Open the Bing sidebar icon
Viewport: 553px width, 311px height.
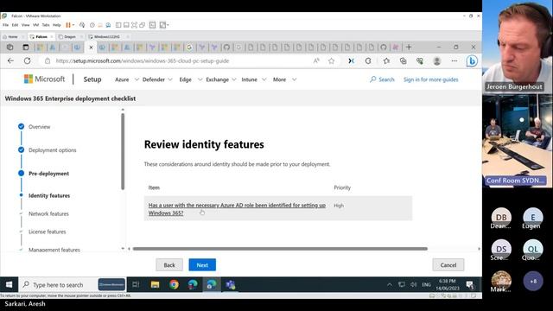pos(472,61)
